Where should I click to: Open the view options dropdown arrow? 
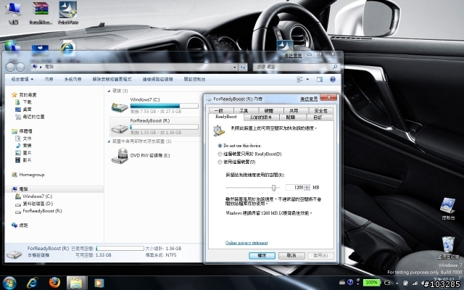(x=307, y=79)
